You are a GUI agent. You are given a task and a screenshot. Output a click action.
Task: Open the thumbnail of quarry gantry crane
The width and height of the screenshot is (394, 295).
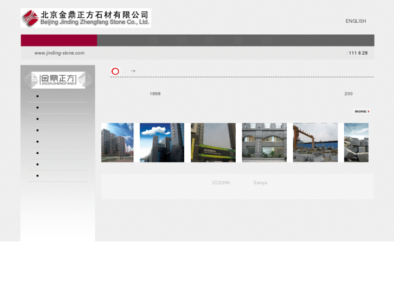pos(315,142)
